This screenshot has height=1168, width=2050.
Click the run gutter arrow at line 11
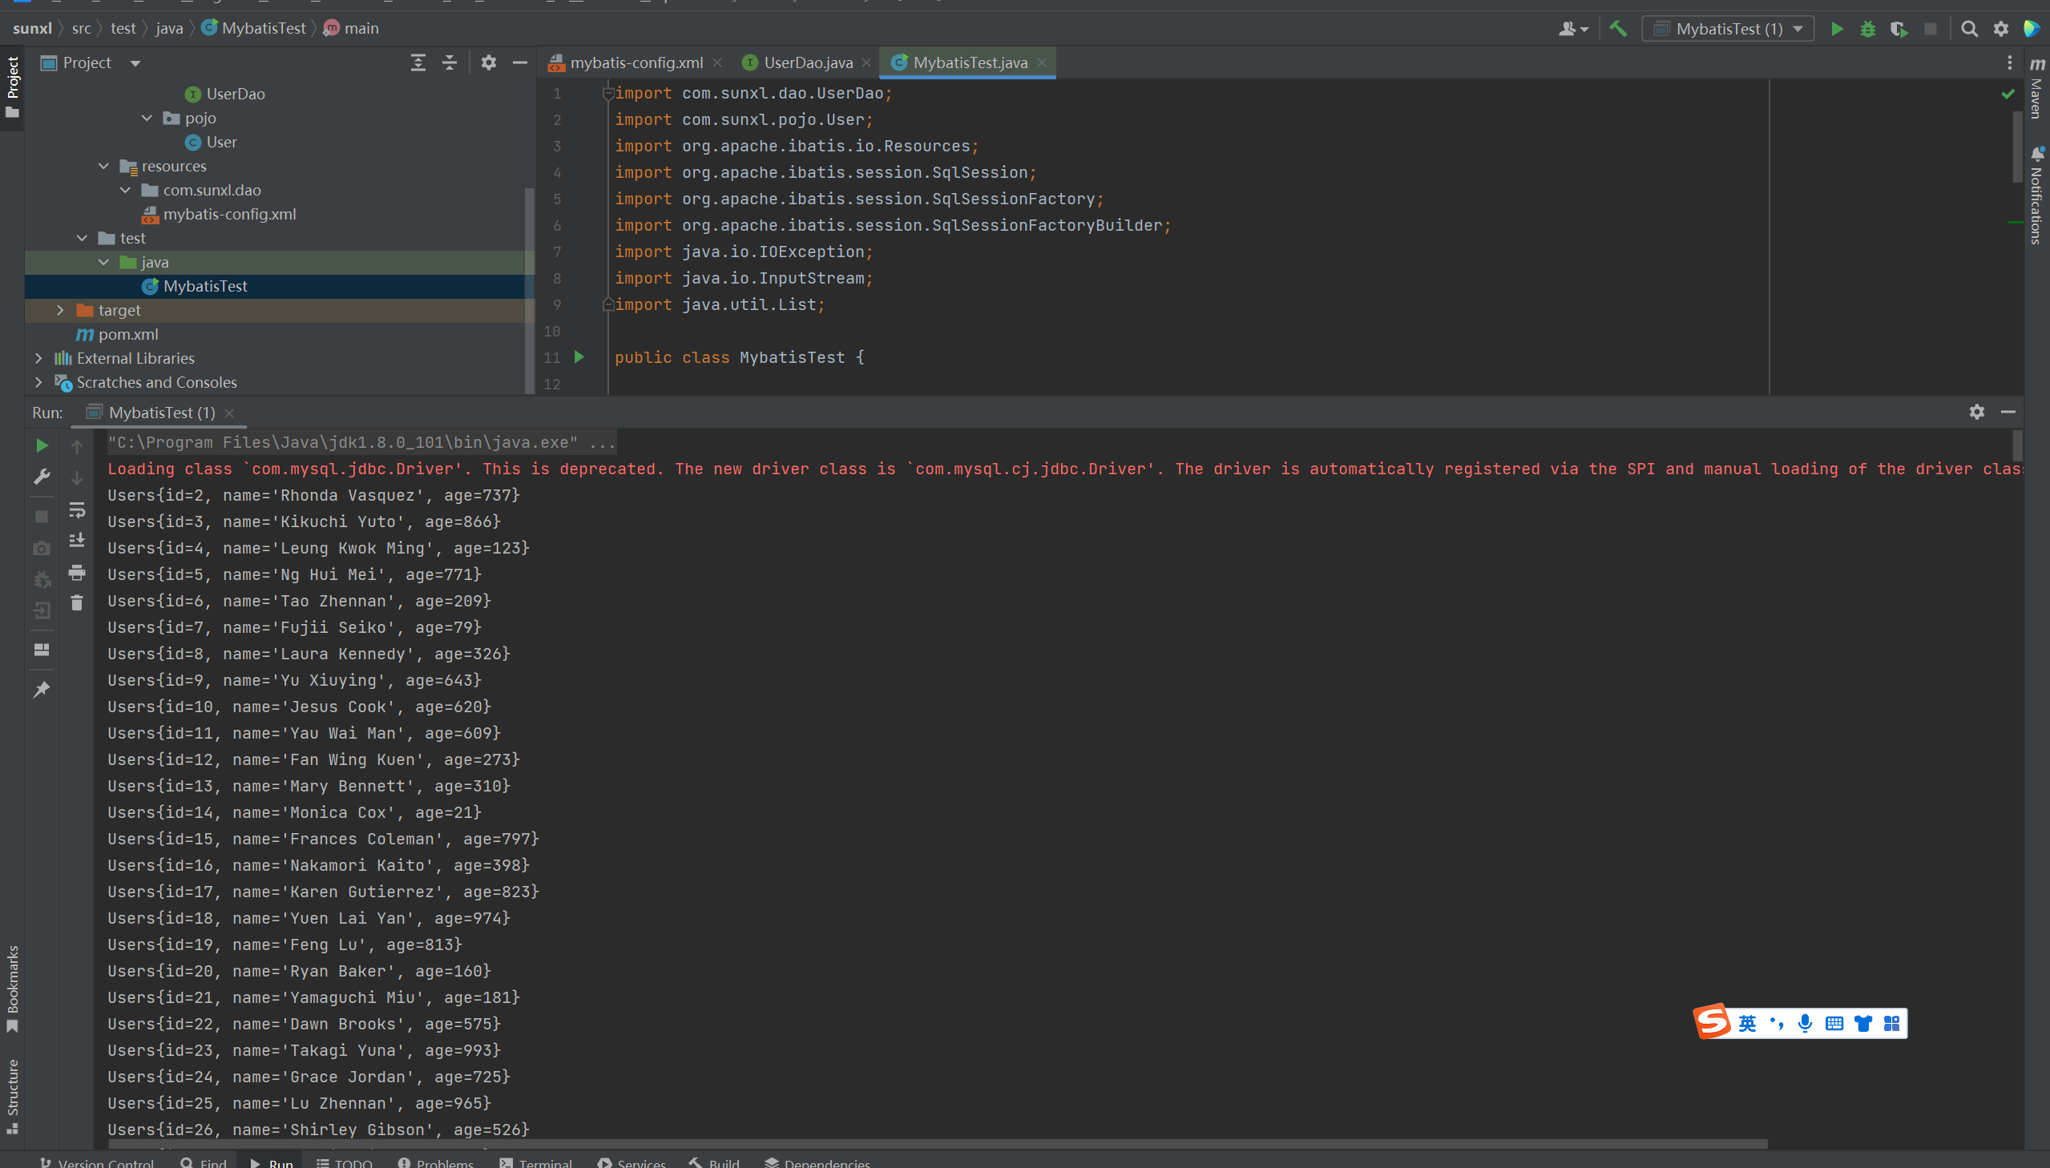pos(579,357)
